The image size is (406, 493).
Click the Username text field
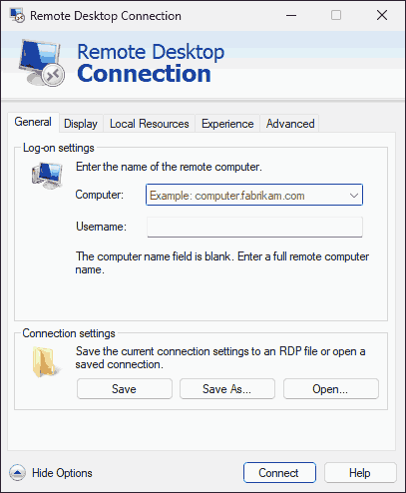[254, 227]
